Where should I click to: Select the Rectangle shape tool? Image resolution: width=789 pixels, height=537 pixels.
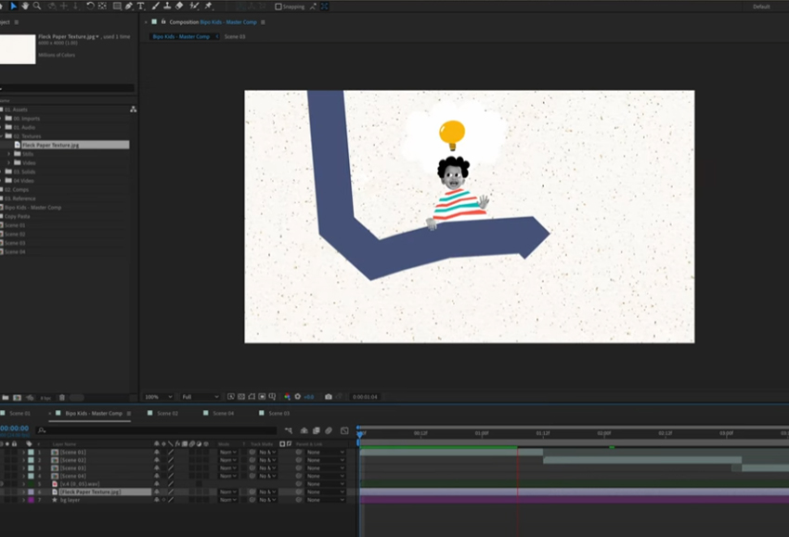[x=117, y=6]
